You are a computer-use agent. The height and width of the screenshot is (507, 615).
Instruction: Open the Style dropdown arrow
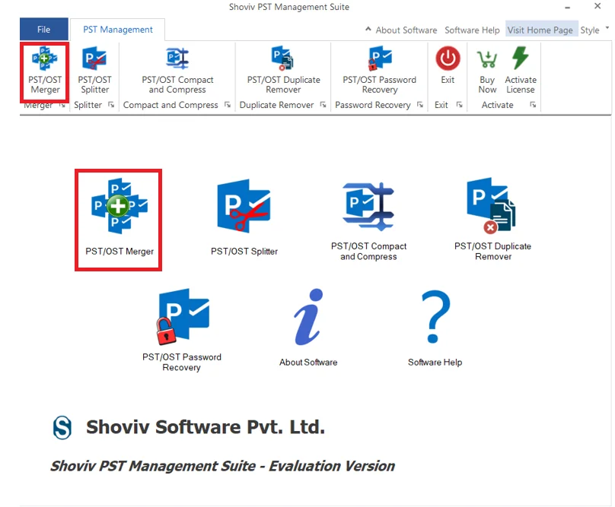pos(607,28)
